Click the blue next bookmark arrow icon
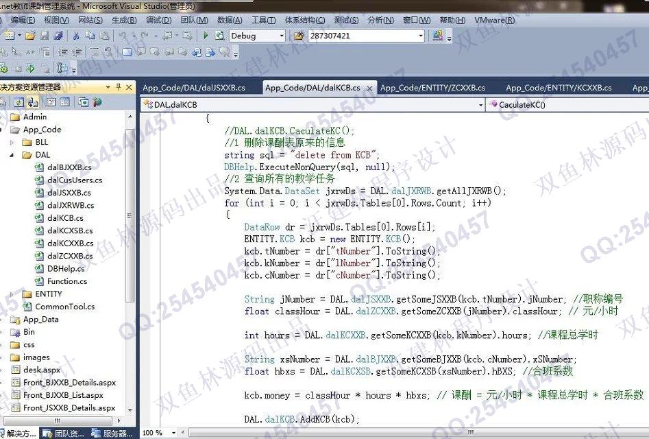 (210, 53)
